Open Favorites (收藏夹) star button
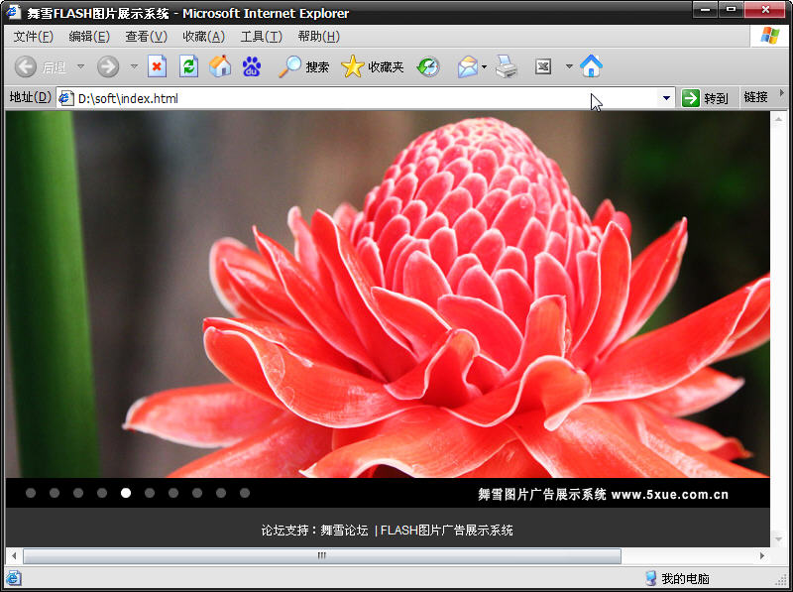793x592 pixels. [x=373, y=66]
